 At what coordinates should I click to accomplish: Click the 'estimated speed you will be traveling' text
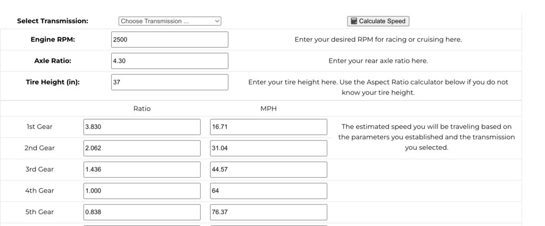pyautogui.click(x=426, y=137)
